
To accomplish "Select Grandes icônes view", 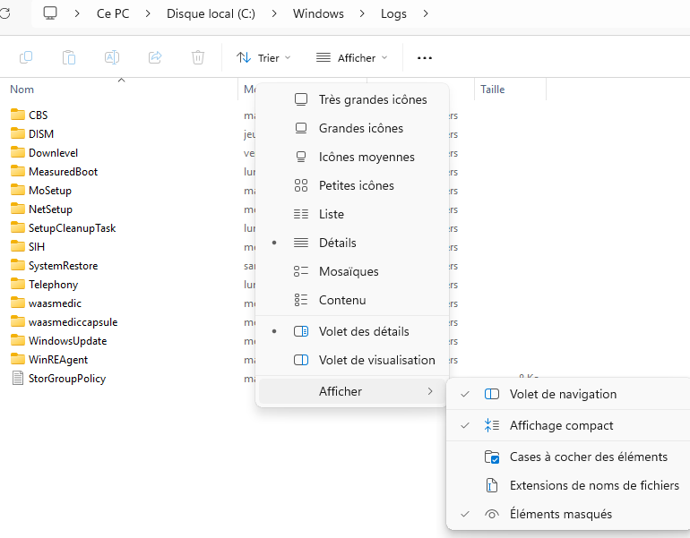I will pos(352,128).
